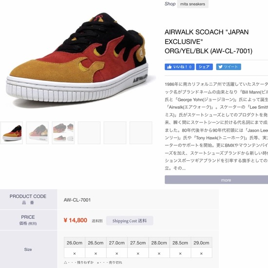268x268 pixels.
Task: Select the fifth empty thumbnail slot
Action: point(115,133)
